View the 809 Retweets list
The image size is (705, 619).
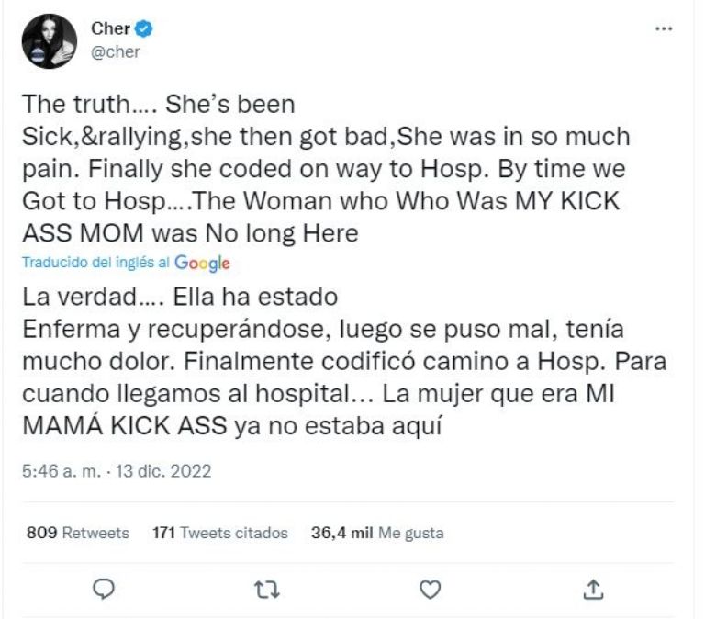77,533
